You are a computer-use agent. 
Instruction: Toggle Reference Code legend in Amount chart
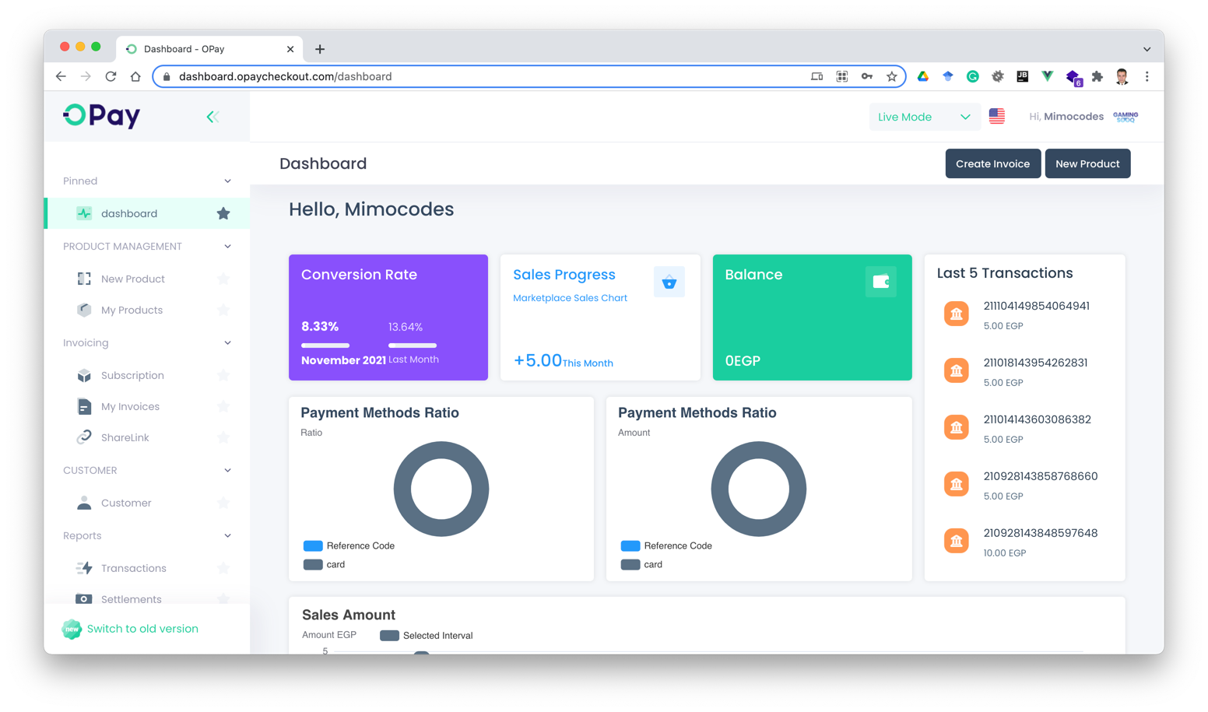[x=666, y=545]
